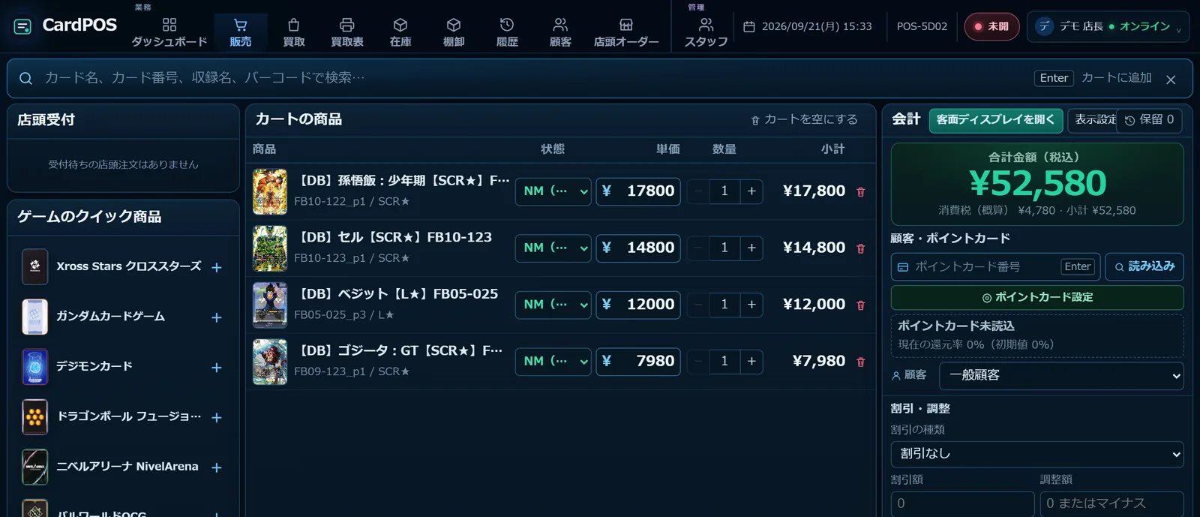Decrease quantity of 孫悟飯：少年期
The image size is (1200, 517).
point(698,191)
